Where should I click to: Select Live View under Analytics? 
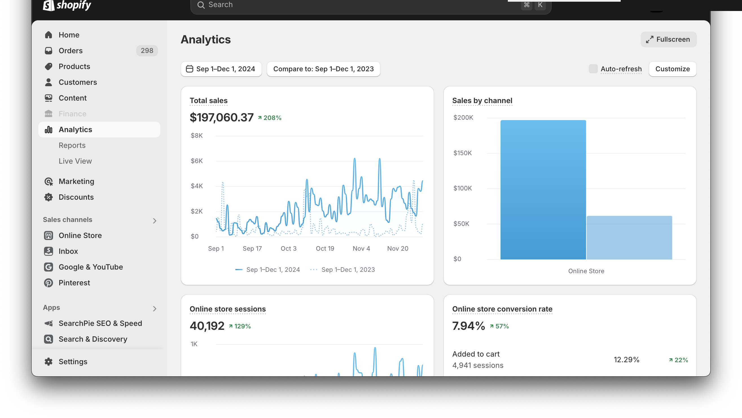(x=75, y=161)
